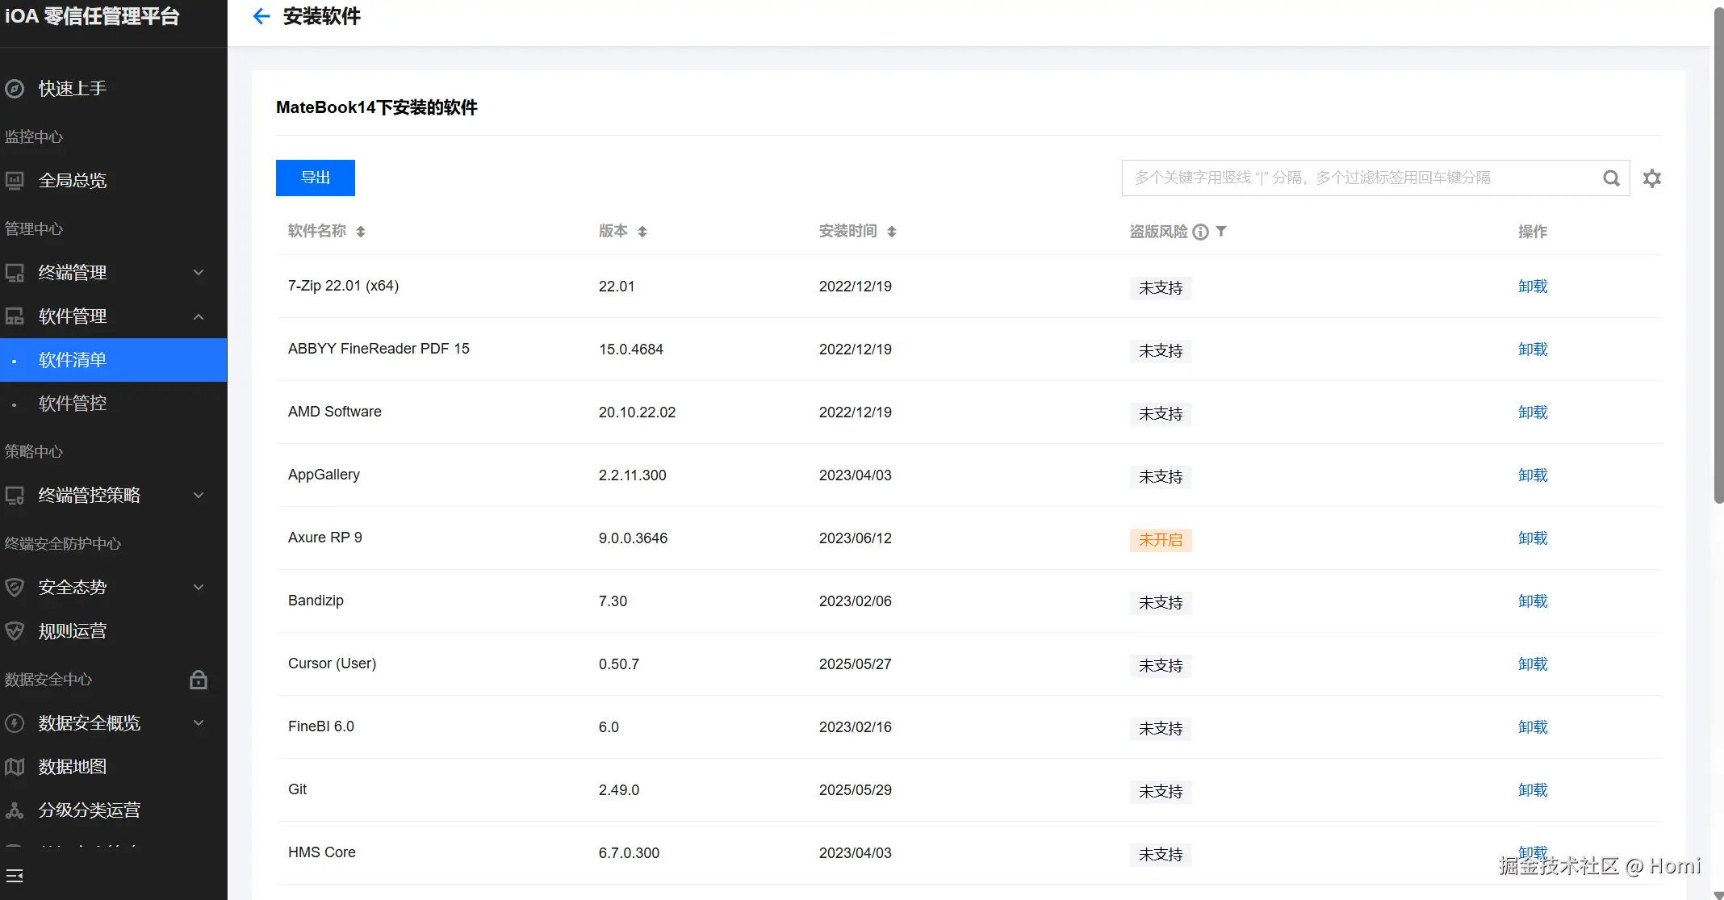1724x900 pixels.
Task: Sort by 软件名称 column arrows
Action: 361,232
